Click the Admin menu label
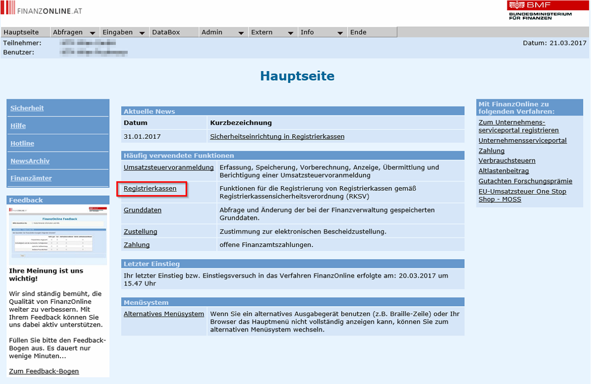This screenshot has height=384, width=591. click(212, 32)
